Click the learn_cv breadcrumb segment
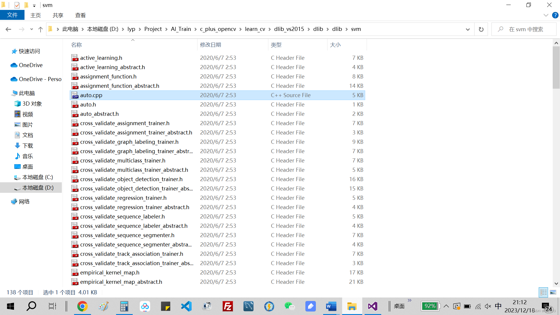Image resolution: width=560 pixels, height=315 pixels. click(255, 29)
